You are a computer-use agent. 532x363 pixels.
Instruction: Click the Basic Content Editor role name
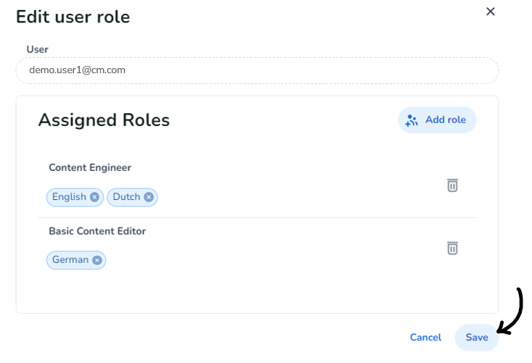[97, 231]
